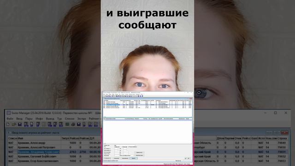The height and width of the screenshot is (166, 295).
Task: Click the Swiss-Manager app icon in title bar
Action: pos(8,113)
